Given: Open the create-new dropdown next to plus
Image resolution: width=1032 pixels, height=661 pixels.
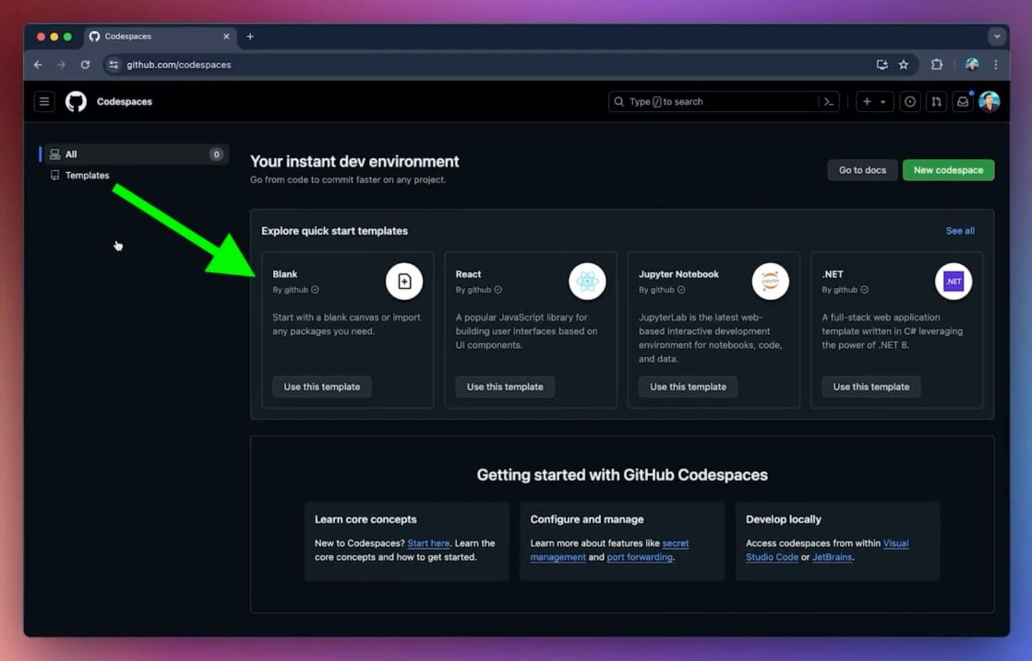Looking at the screenshot, I should (x=882, y=101).
